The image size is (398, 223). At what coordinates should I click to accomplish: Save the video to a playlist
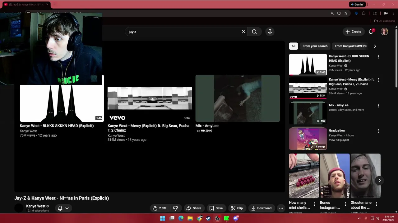(216, 208)
